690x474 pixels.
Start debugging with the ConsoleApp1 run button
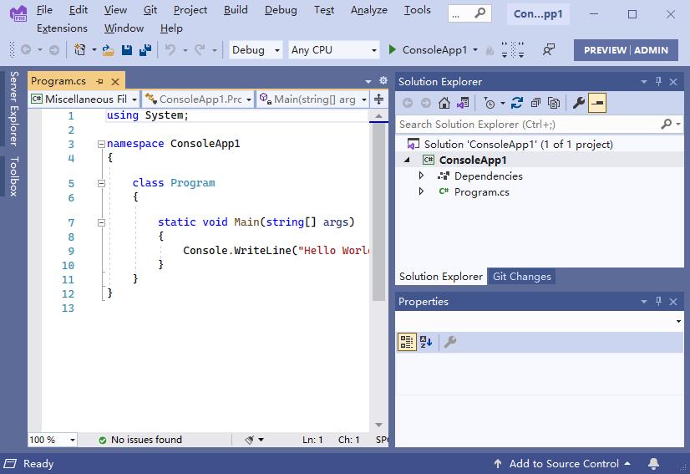coord(427,50)
